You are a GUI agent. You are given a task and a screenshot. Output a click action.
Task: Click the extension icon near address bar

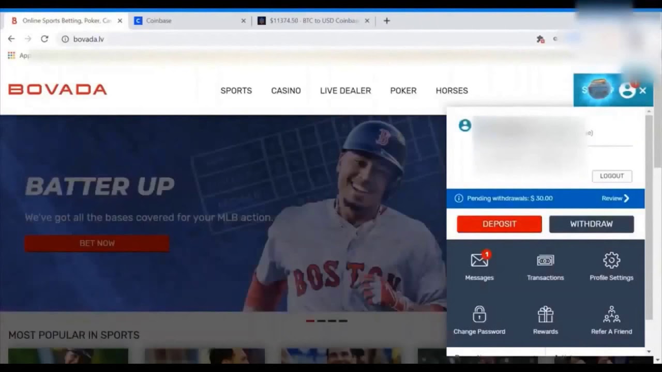[540, 39]
